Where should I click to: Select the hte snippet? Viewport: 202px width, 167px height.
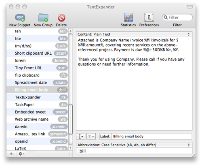37,39
